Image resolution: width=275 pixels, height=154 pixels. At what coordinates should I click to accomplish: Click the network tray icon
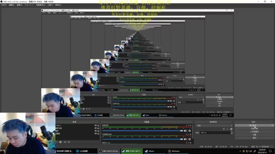[247, 151]
